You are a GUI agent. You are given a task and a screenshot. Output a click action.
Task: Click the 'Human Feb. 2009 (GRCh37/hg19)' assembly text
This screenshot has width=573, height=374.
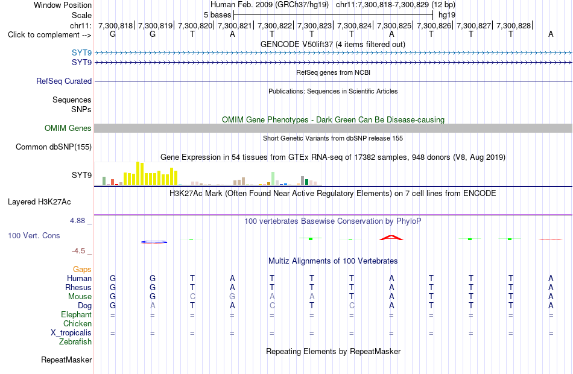click(x=270, y=5)
